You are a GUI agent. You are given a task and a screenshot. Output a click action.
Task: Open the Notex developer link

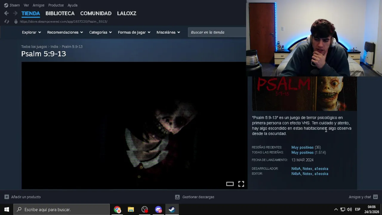pyautogui.click(x=307, y=169)
